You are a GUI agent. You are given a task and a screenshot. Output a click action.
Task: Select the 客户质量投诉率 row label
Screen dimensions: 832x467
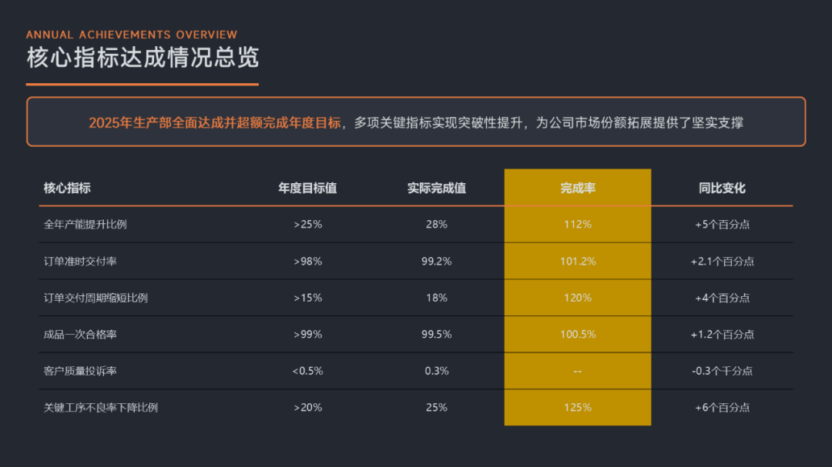[80, 371]
